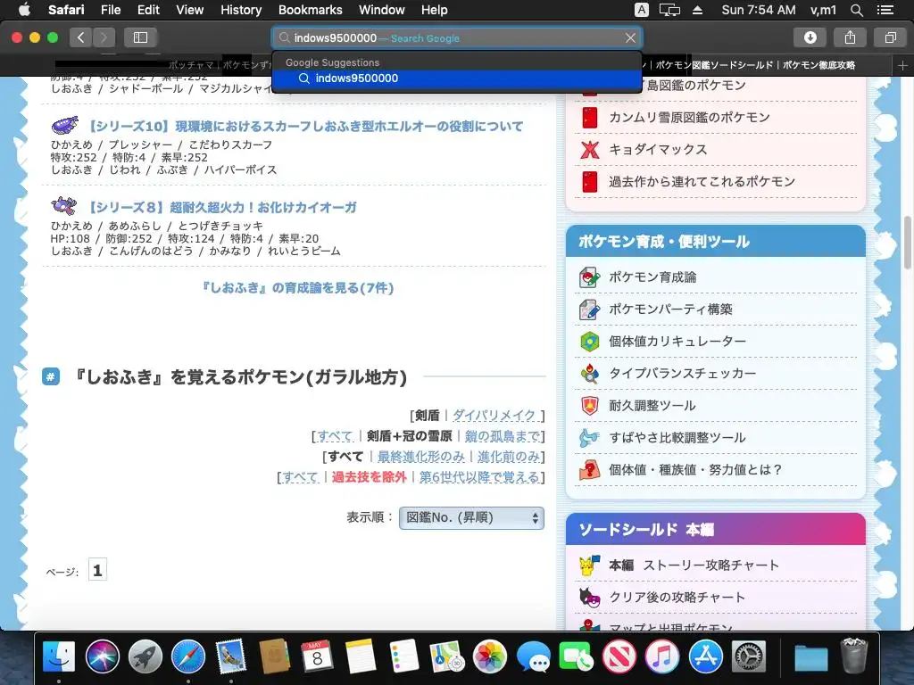The width and height of the screenshot is (914, 685).
Task: Click the Wailord sprite for シリーズ10 article
Action: [x=64, y=125]
